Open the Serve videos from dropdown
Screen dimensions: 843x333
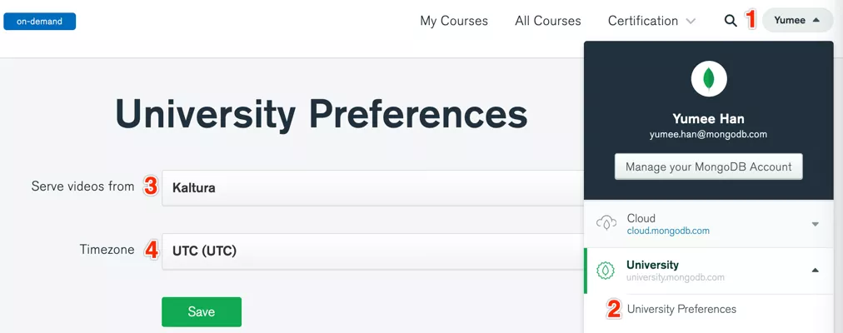372,188
